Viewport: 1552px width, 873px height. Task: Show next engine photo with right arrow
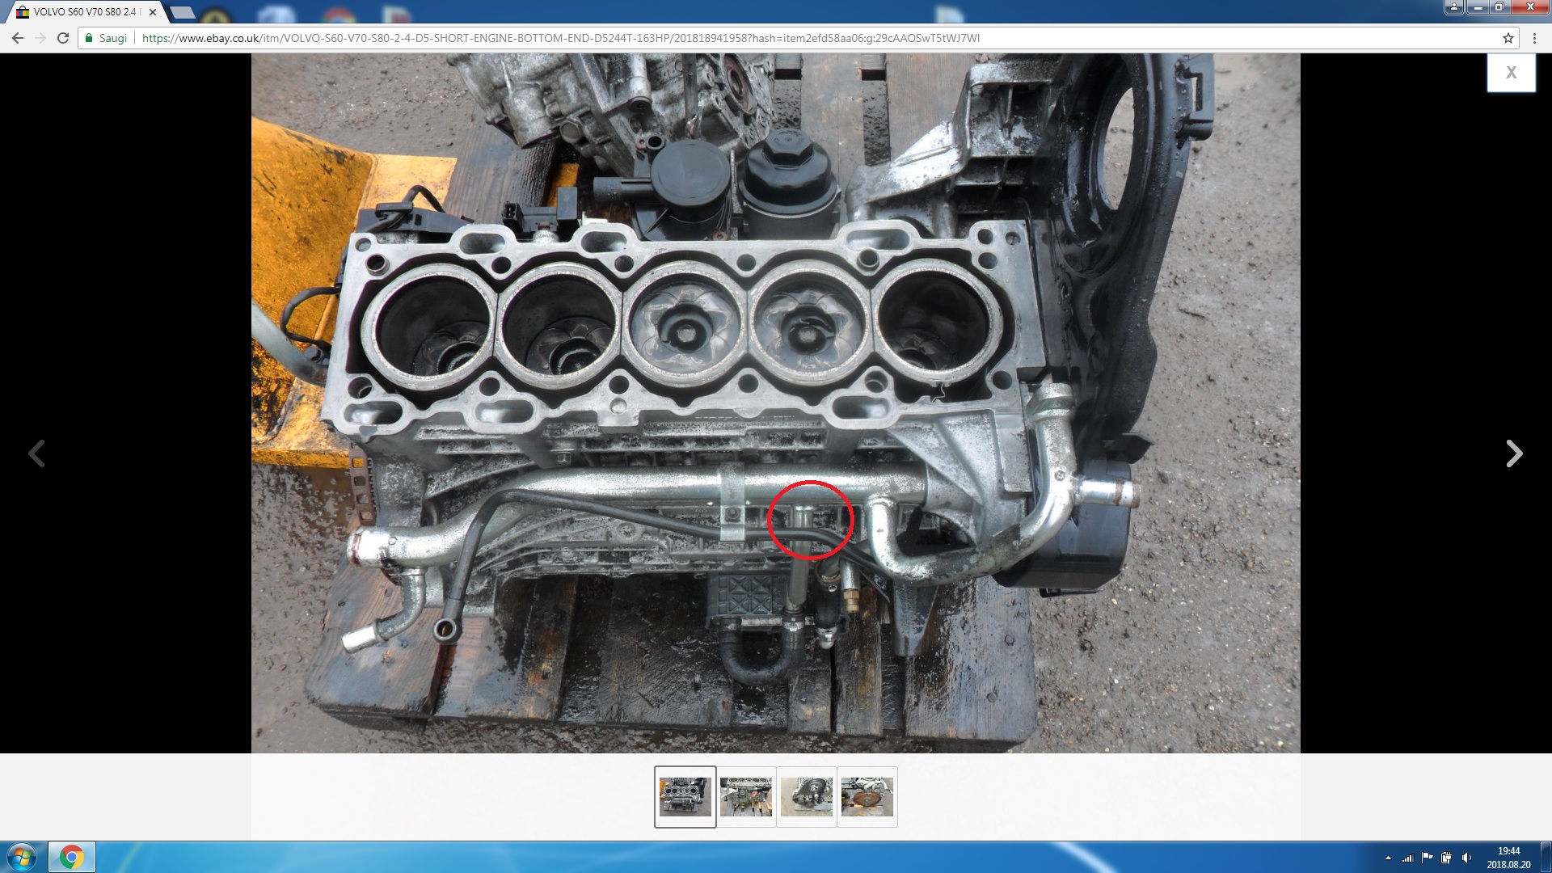[x=1514, y=453]
